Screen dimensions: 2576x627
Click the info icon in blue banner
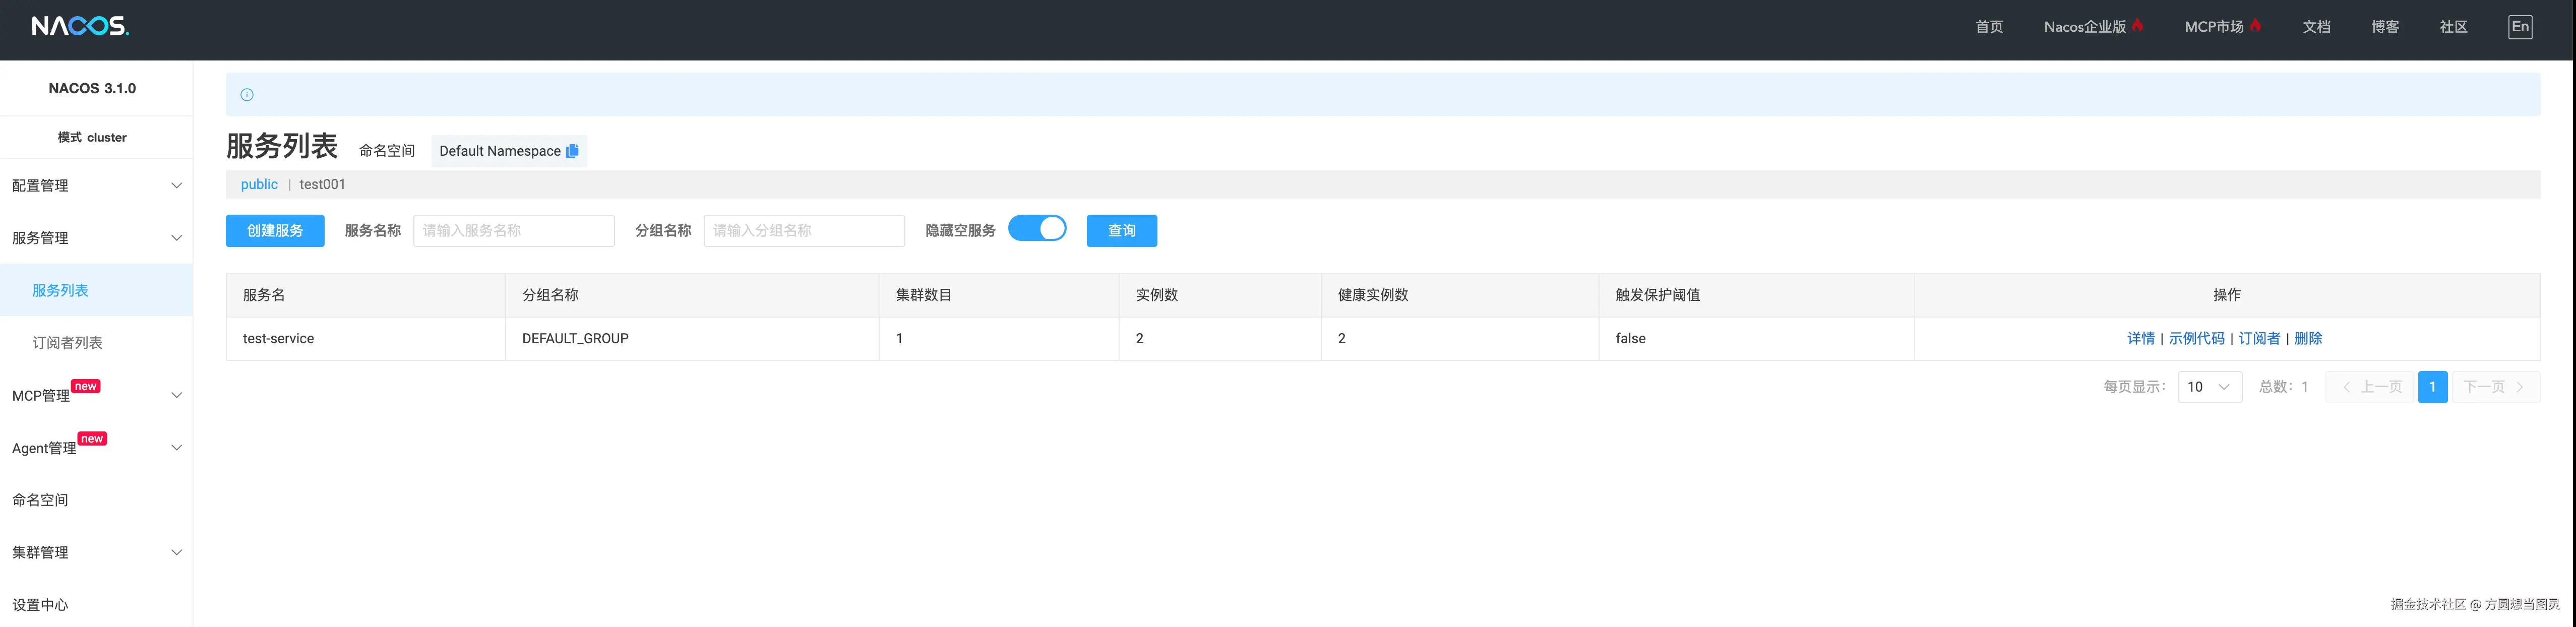point(247,95)
